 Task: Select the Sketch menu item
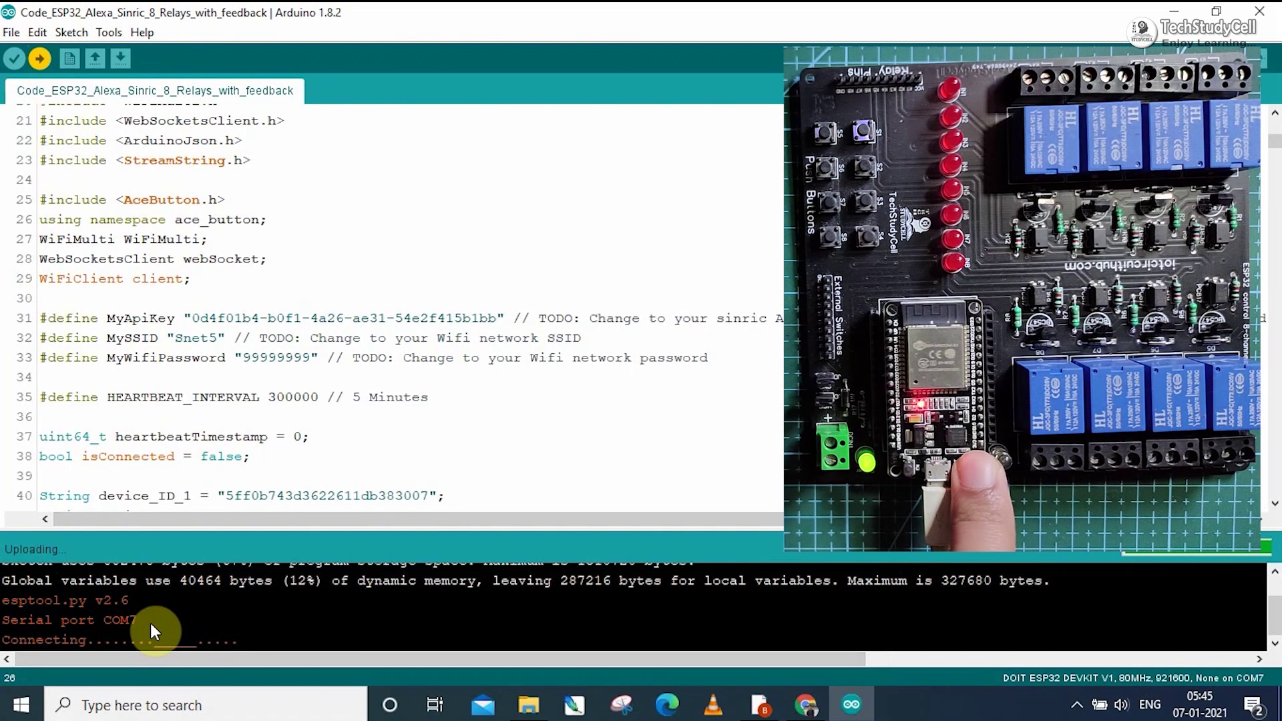69,31
